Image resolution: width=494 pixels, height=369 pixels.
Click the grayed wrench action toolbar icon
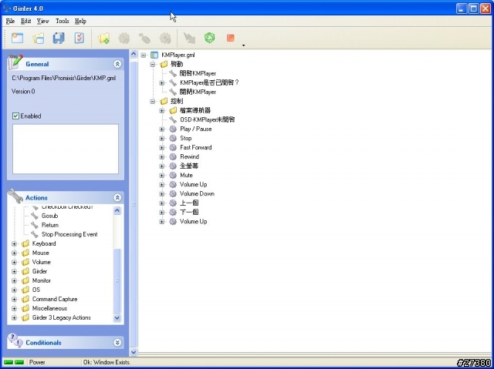tap(144, 39)
